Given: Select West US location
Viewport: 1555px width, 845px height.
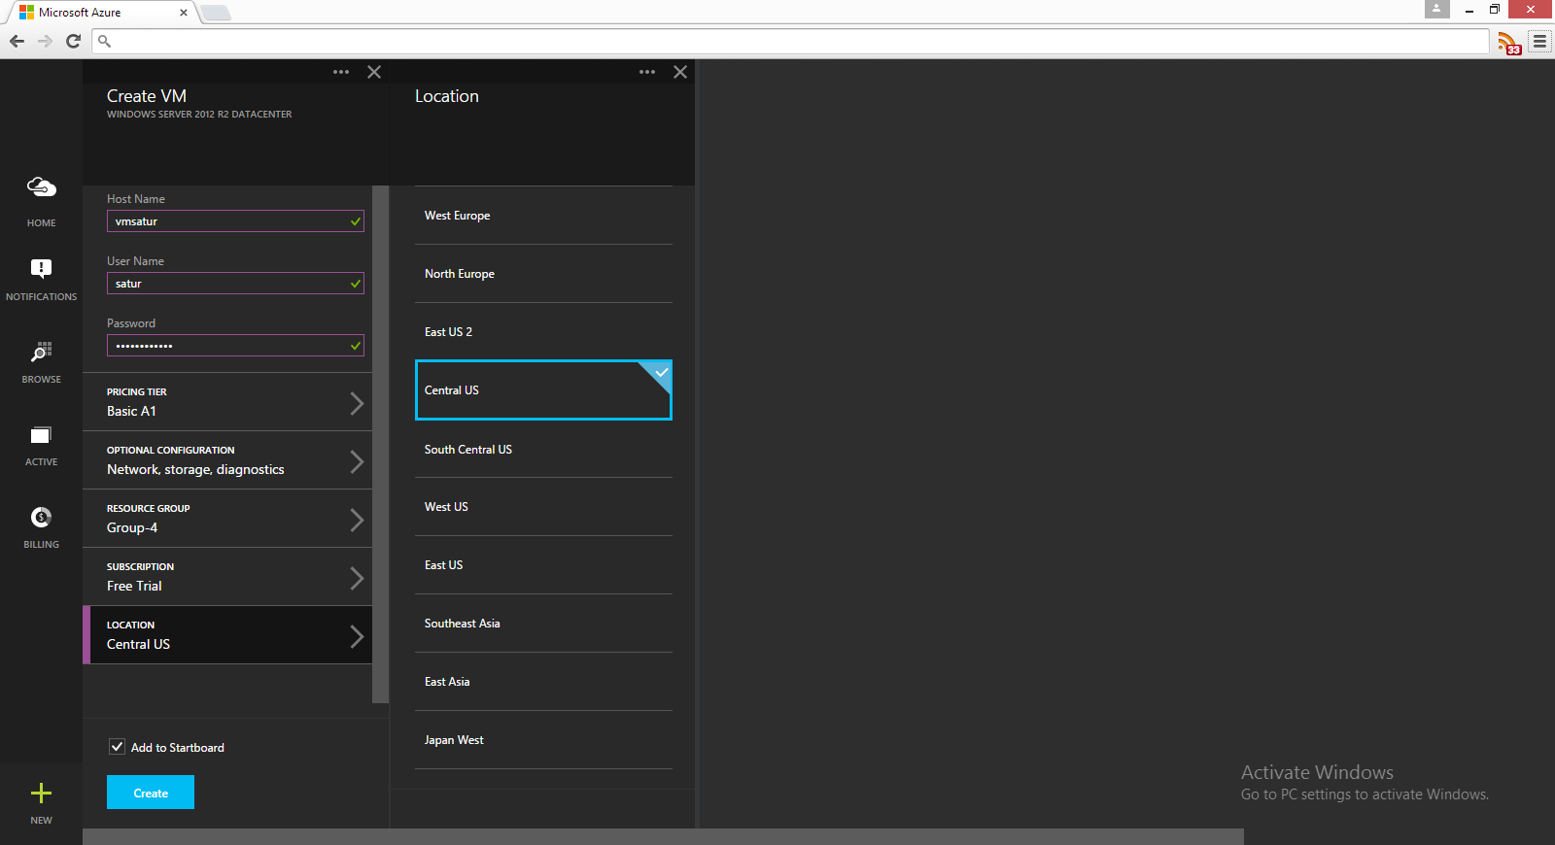Looking at the screenshot, I should (543, 507).
